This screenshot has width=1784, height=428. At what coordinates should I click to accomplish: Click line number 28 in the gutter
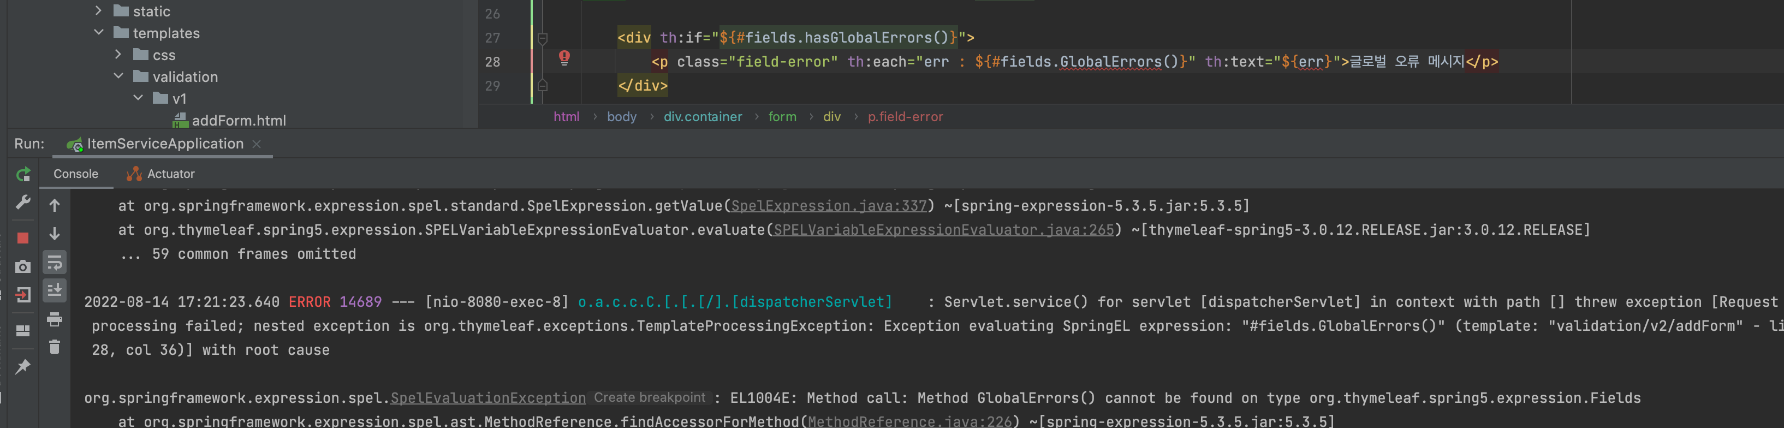coord(492,62)
